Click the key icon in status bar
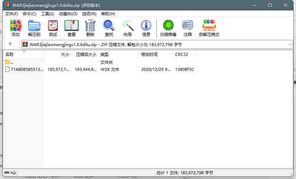The image size is (296, 179). click(x=13, y=173)
